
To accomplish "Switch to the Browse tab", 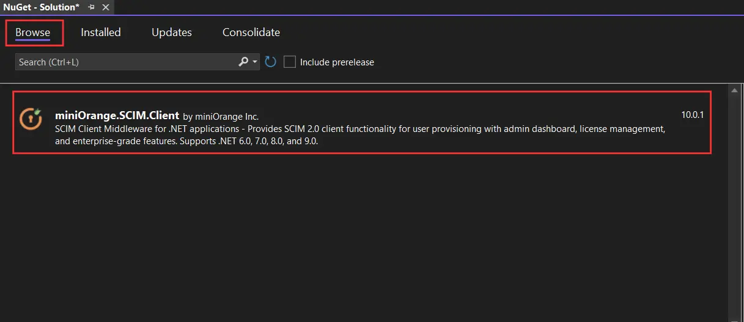I will 33,32.
